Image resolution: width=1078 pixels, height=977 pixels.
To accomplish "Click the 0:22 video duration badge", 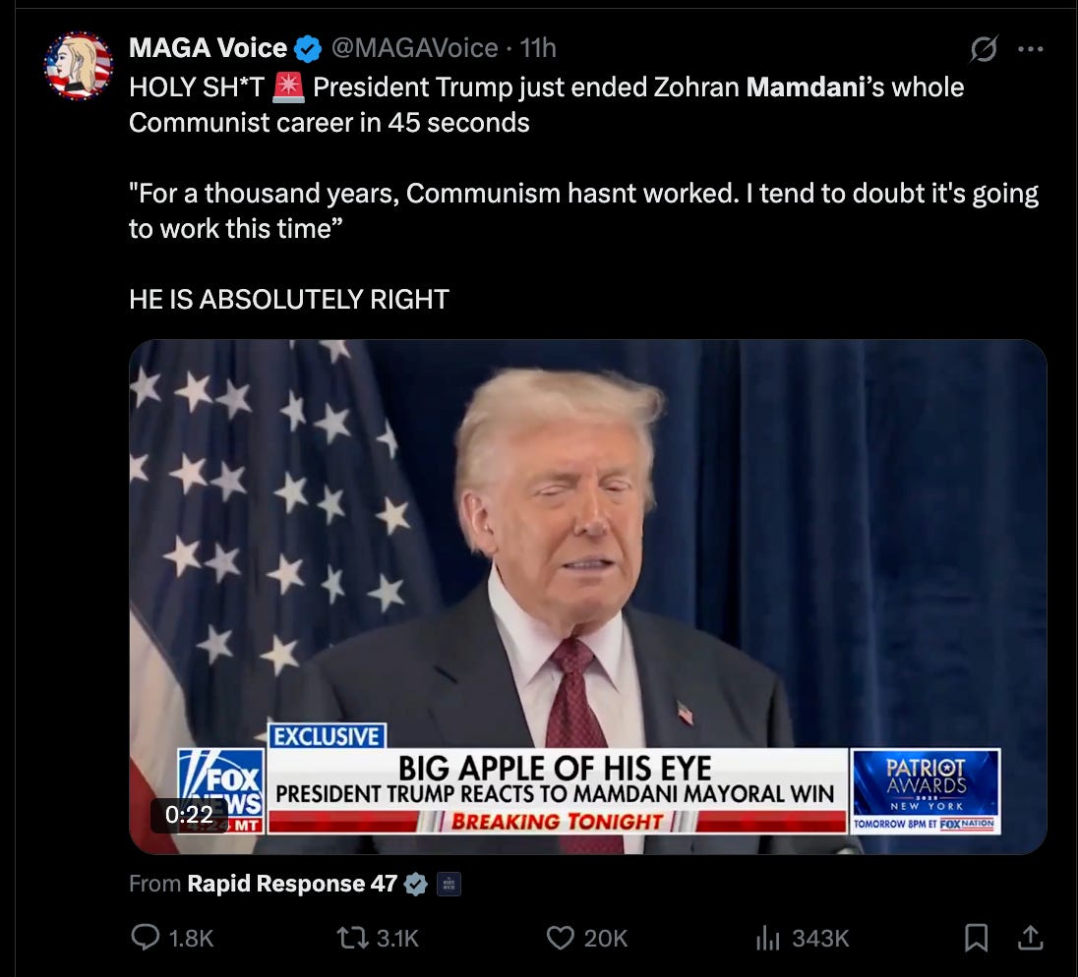I will click(189, 815).
